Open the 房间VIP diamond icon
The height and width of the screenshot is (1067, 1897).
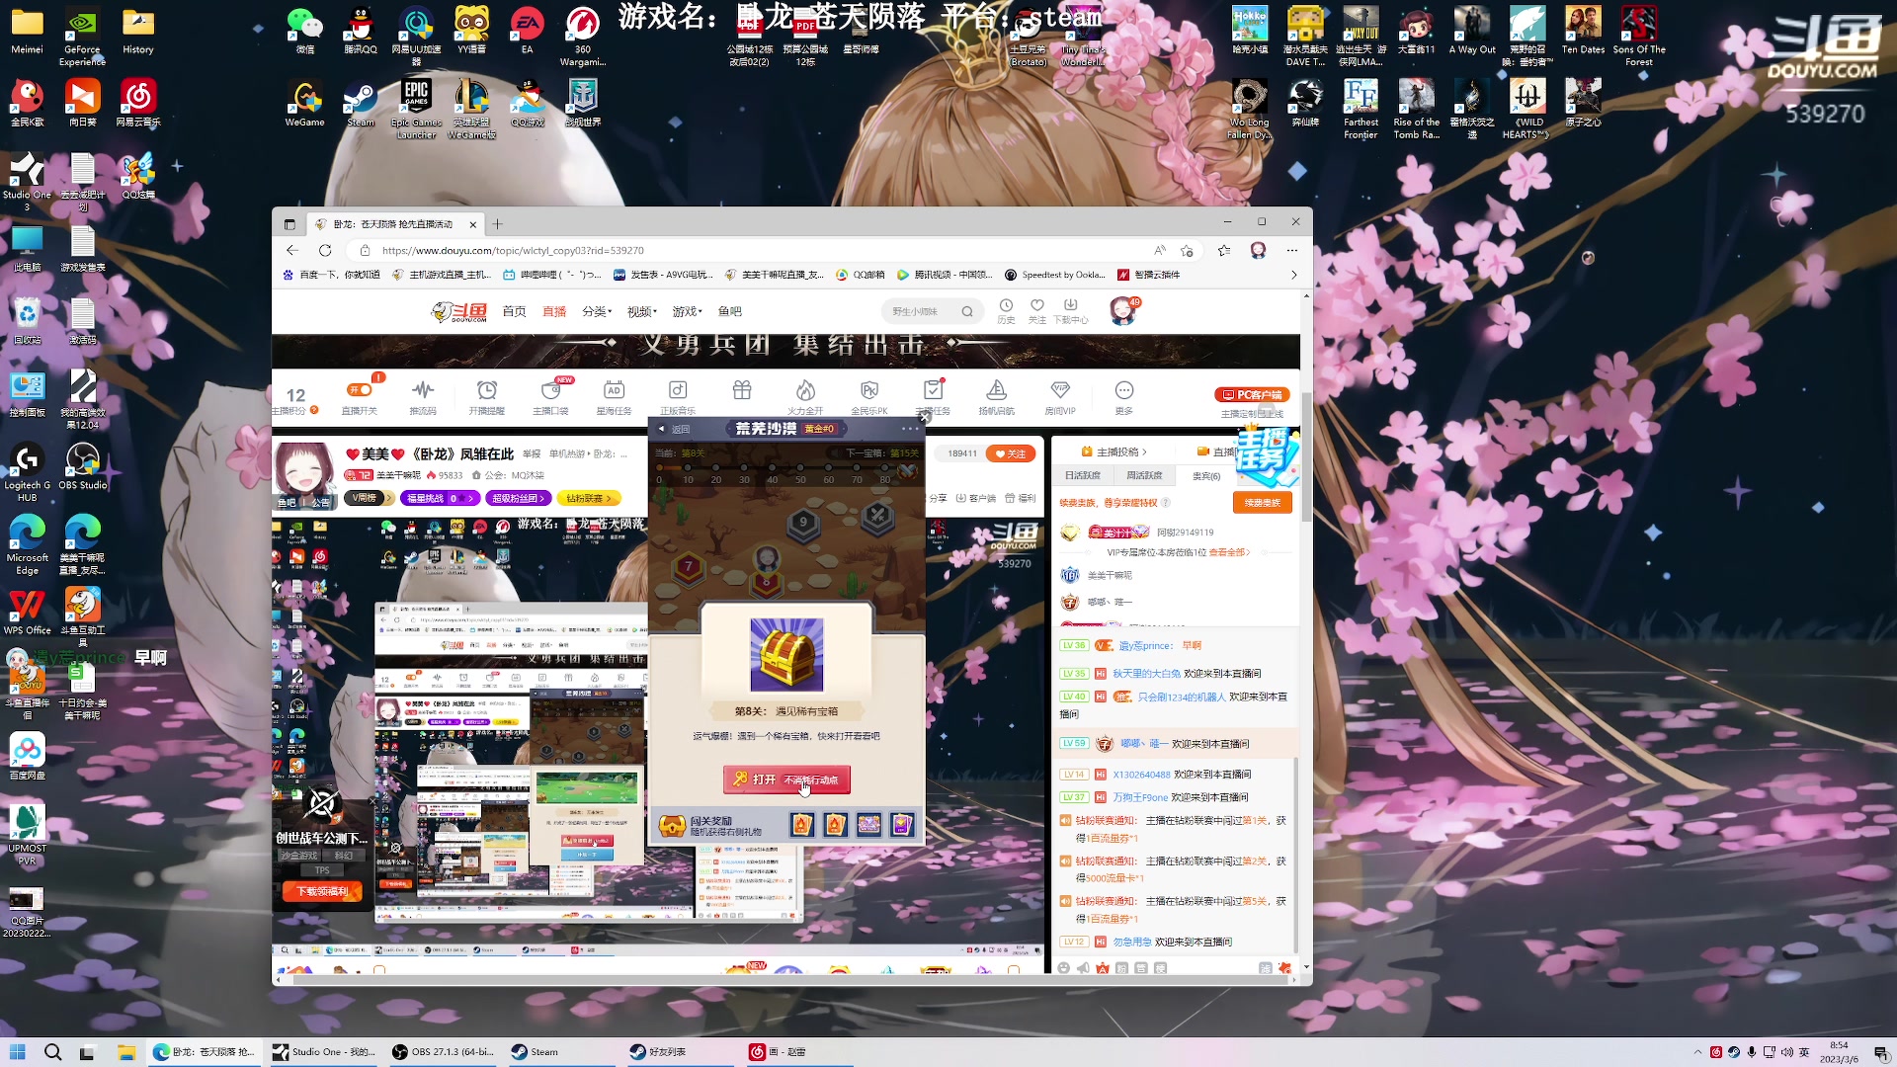[x=1060, y=391]
